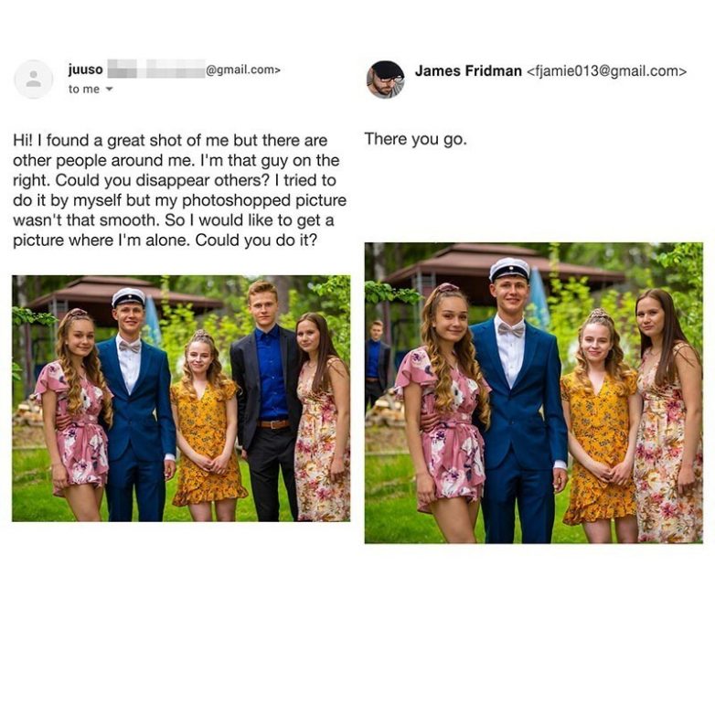Click the fjamie013@gmail.com email address

pyautogui.click(x=606, y=71)
